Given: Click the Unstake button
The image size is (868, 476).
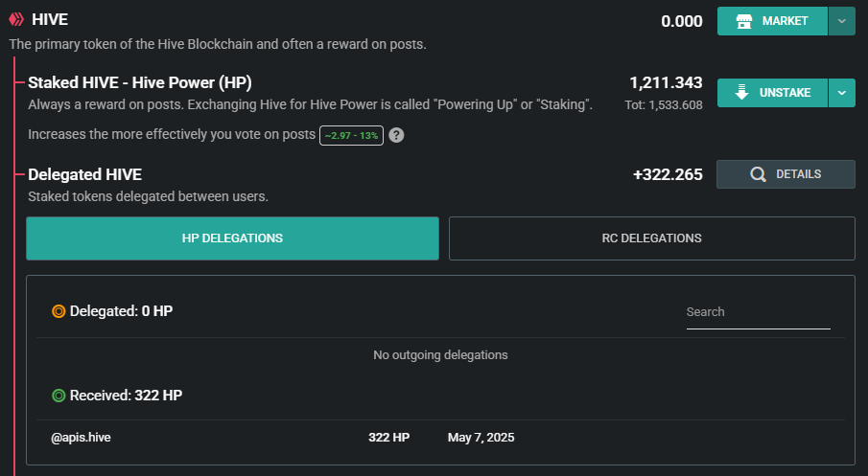Looking at the screenshot, I should click(772, 93).
